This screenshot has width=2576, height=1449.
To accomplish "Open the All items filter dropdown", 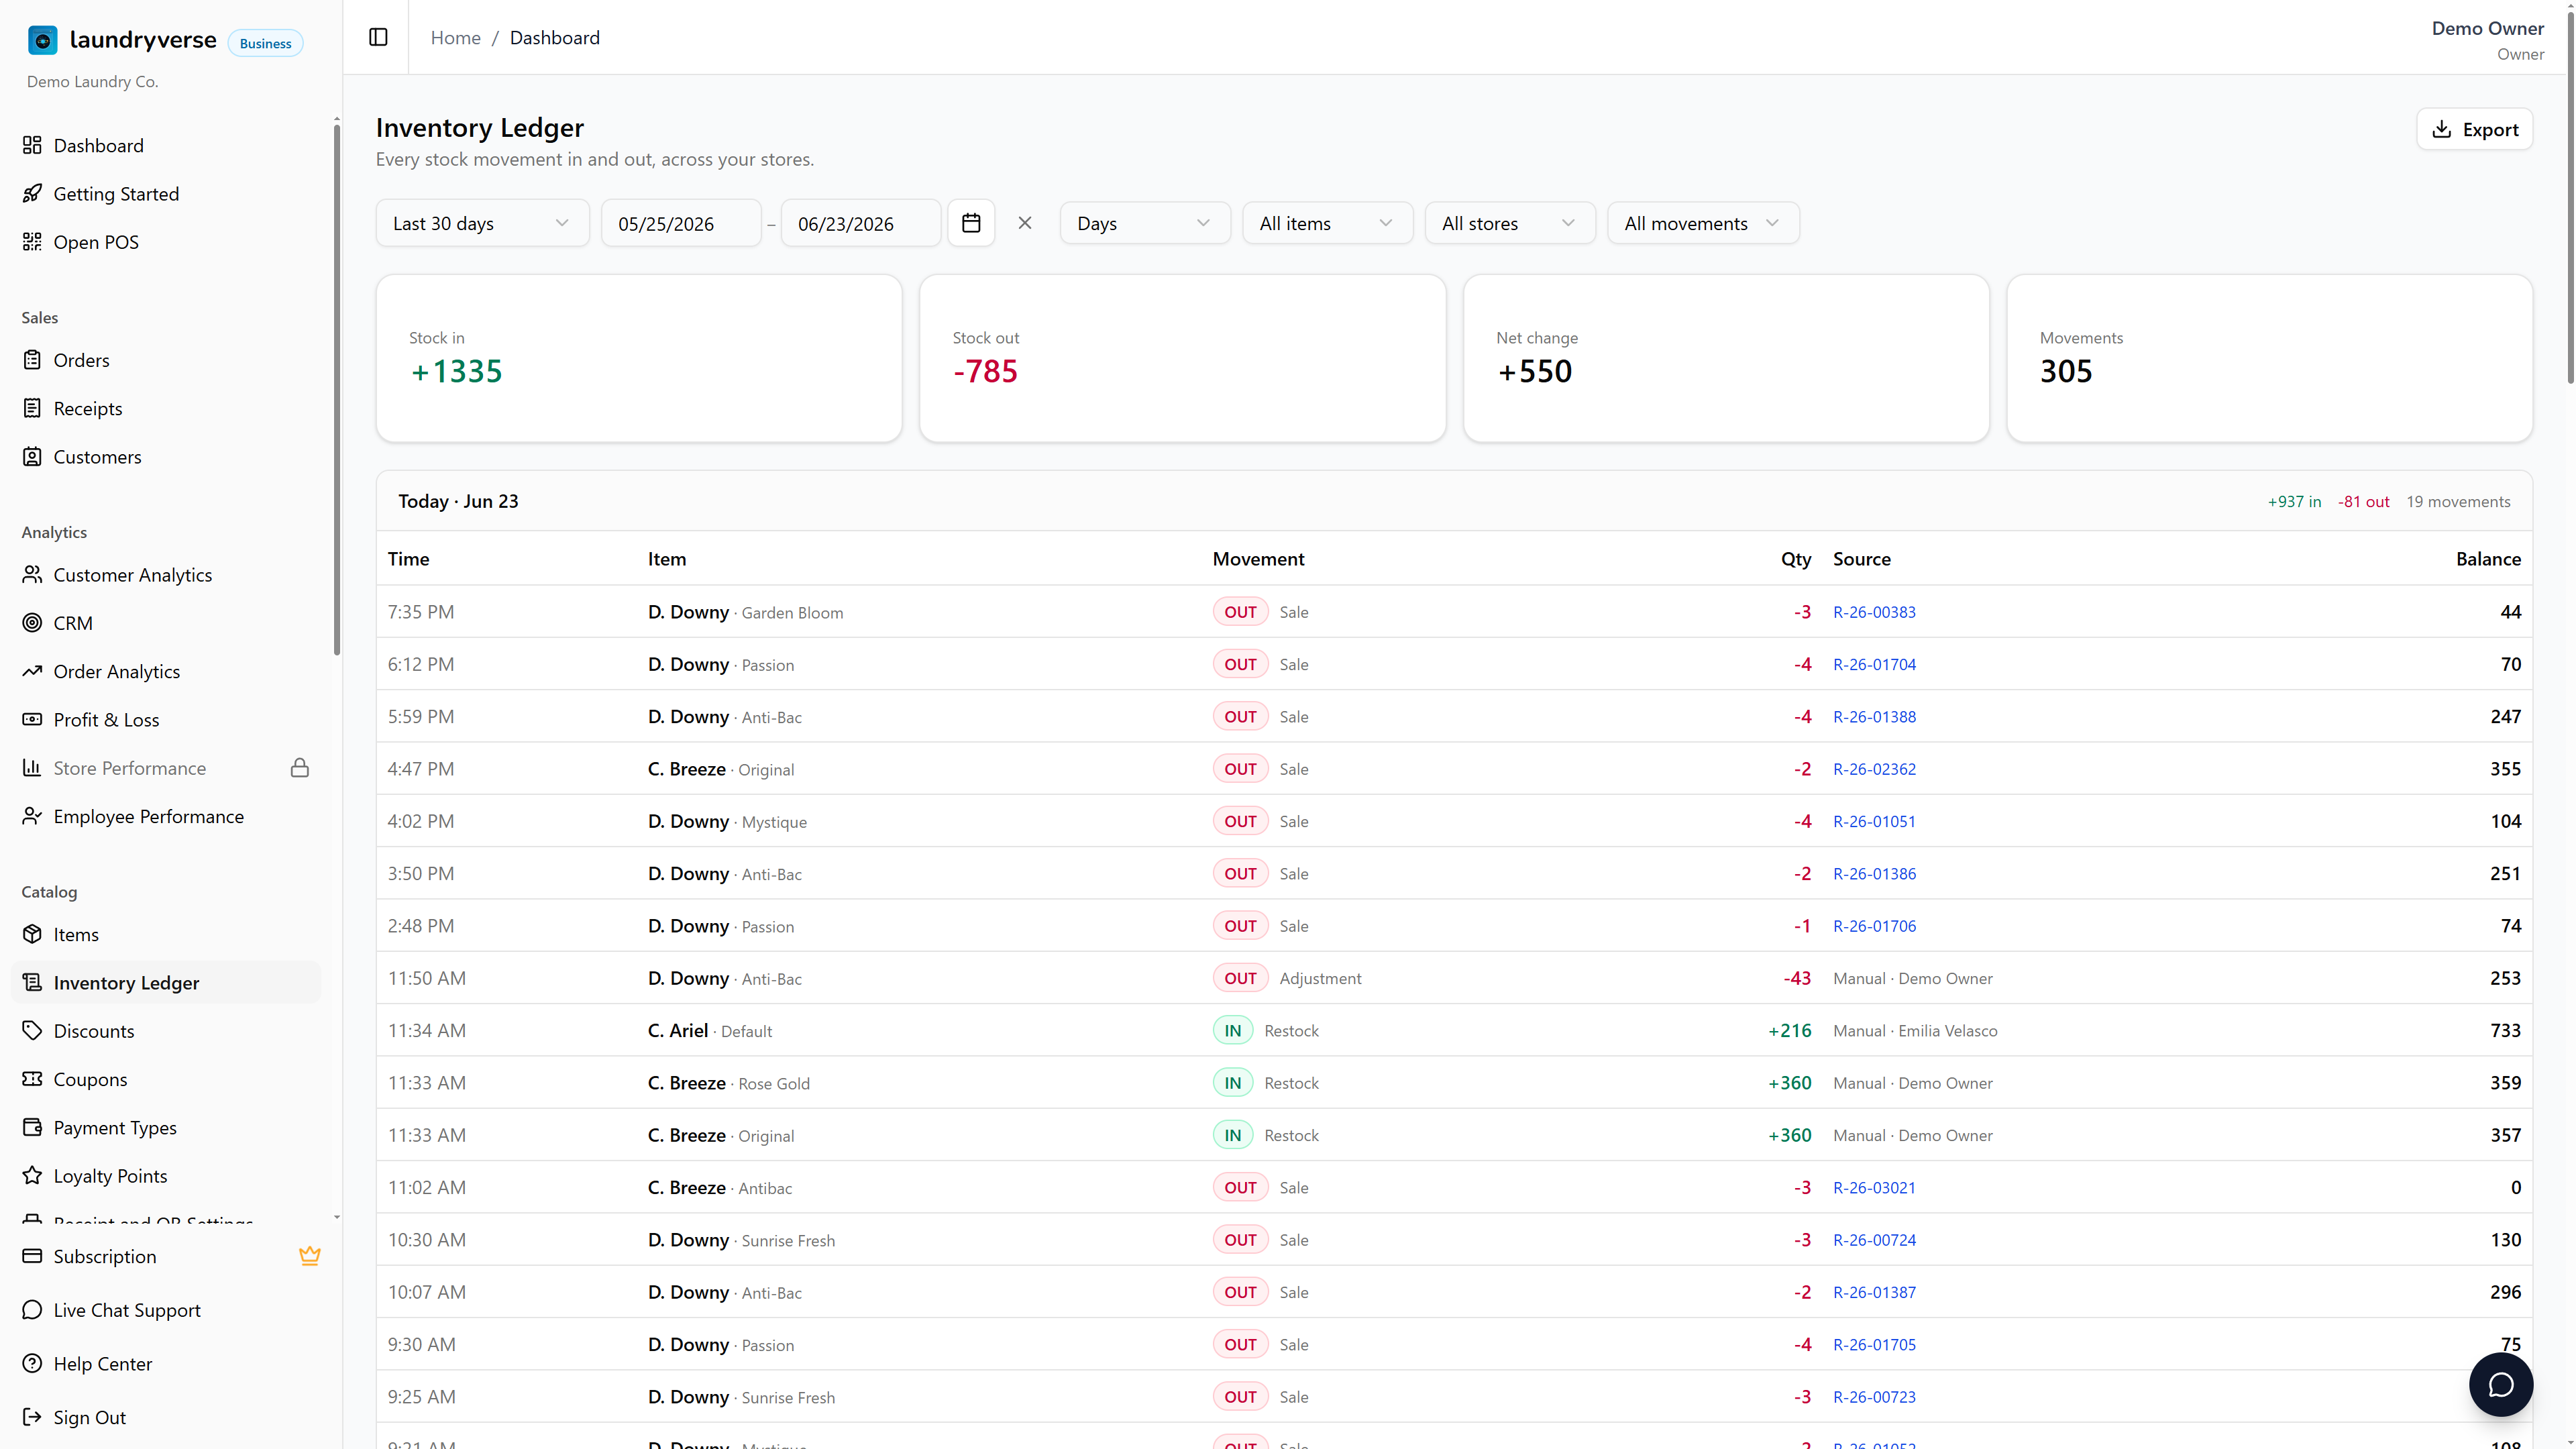I will click(x=1327, y=223).
